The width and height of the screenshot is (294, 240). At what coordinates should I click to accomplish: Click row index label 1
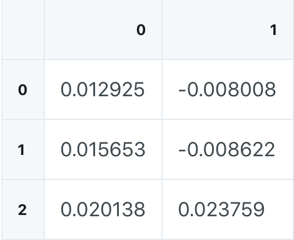(23, 149)
